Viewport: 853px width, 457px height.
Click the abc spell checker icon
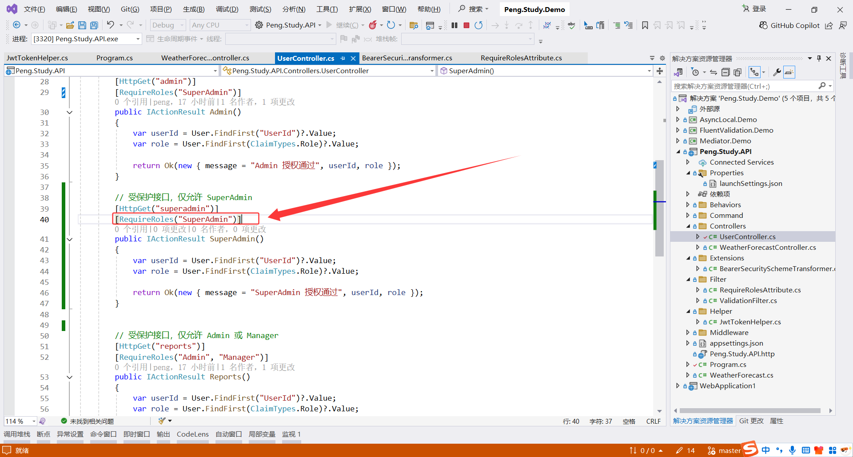point(571,25)
